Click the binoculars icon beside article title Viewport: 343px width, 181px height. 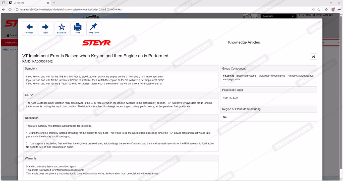(x=313, y=56)
